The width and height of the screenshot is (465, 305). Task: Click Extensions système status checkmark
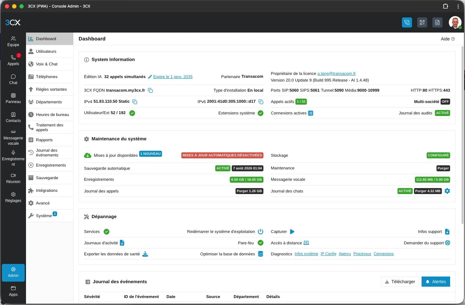pos(261,113)
